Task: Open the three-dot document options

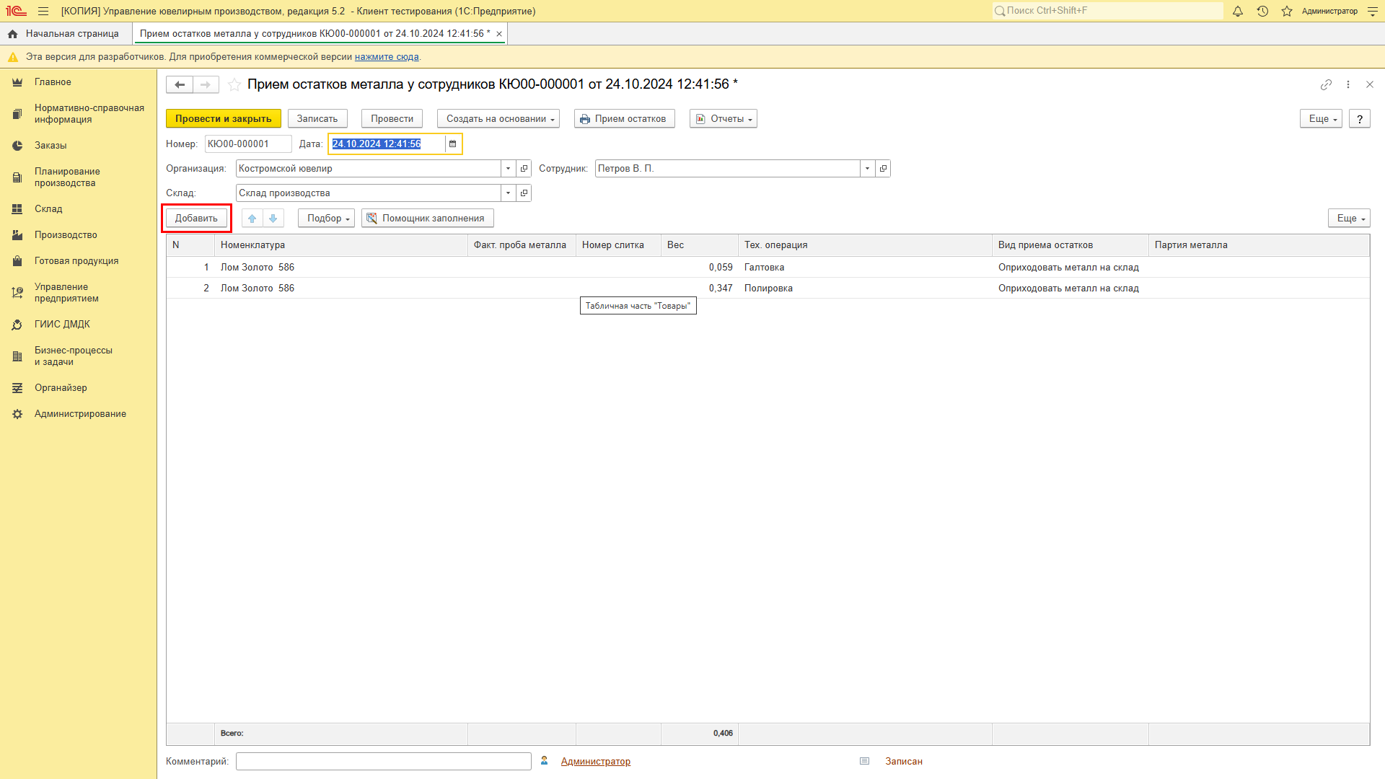Action: (x=1348, y=84)
